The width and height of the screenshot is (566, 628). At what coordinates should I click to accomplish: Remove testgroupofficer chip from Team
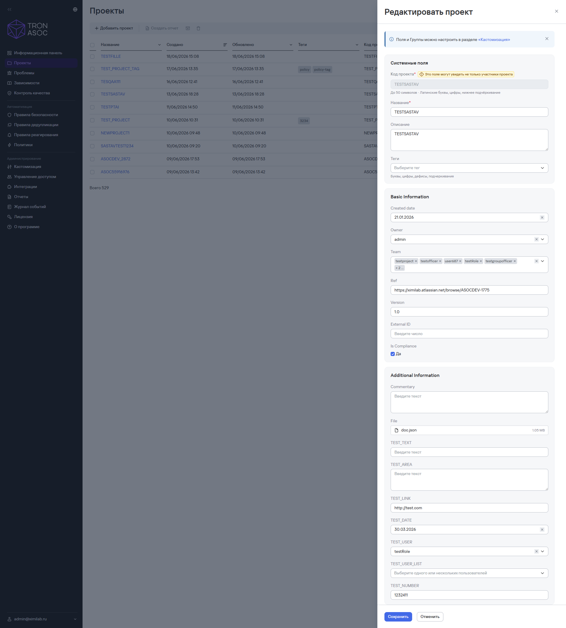(x=515, y=261)
